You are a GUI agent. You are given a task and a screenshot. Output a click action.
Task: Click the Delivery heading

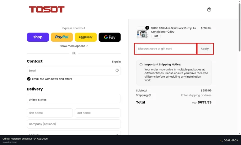point(35,89)
